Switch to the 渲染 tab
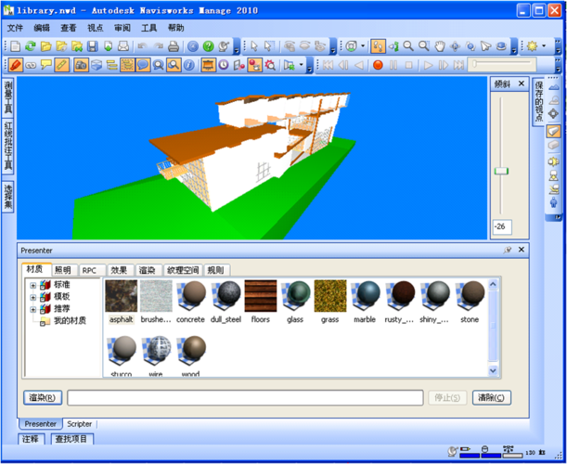This screenshot has width=567, height=464. [148, 270]
